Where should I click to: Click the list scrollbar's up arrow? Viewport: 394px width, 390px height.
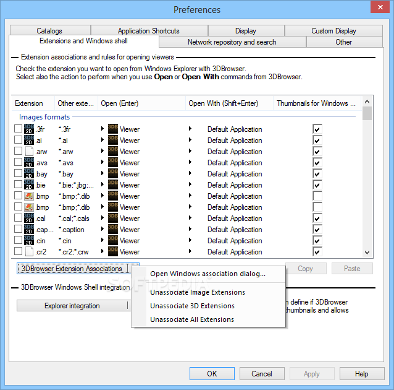(x=367, y=102)
